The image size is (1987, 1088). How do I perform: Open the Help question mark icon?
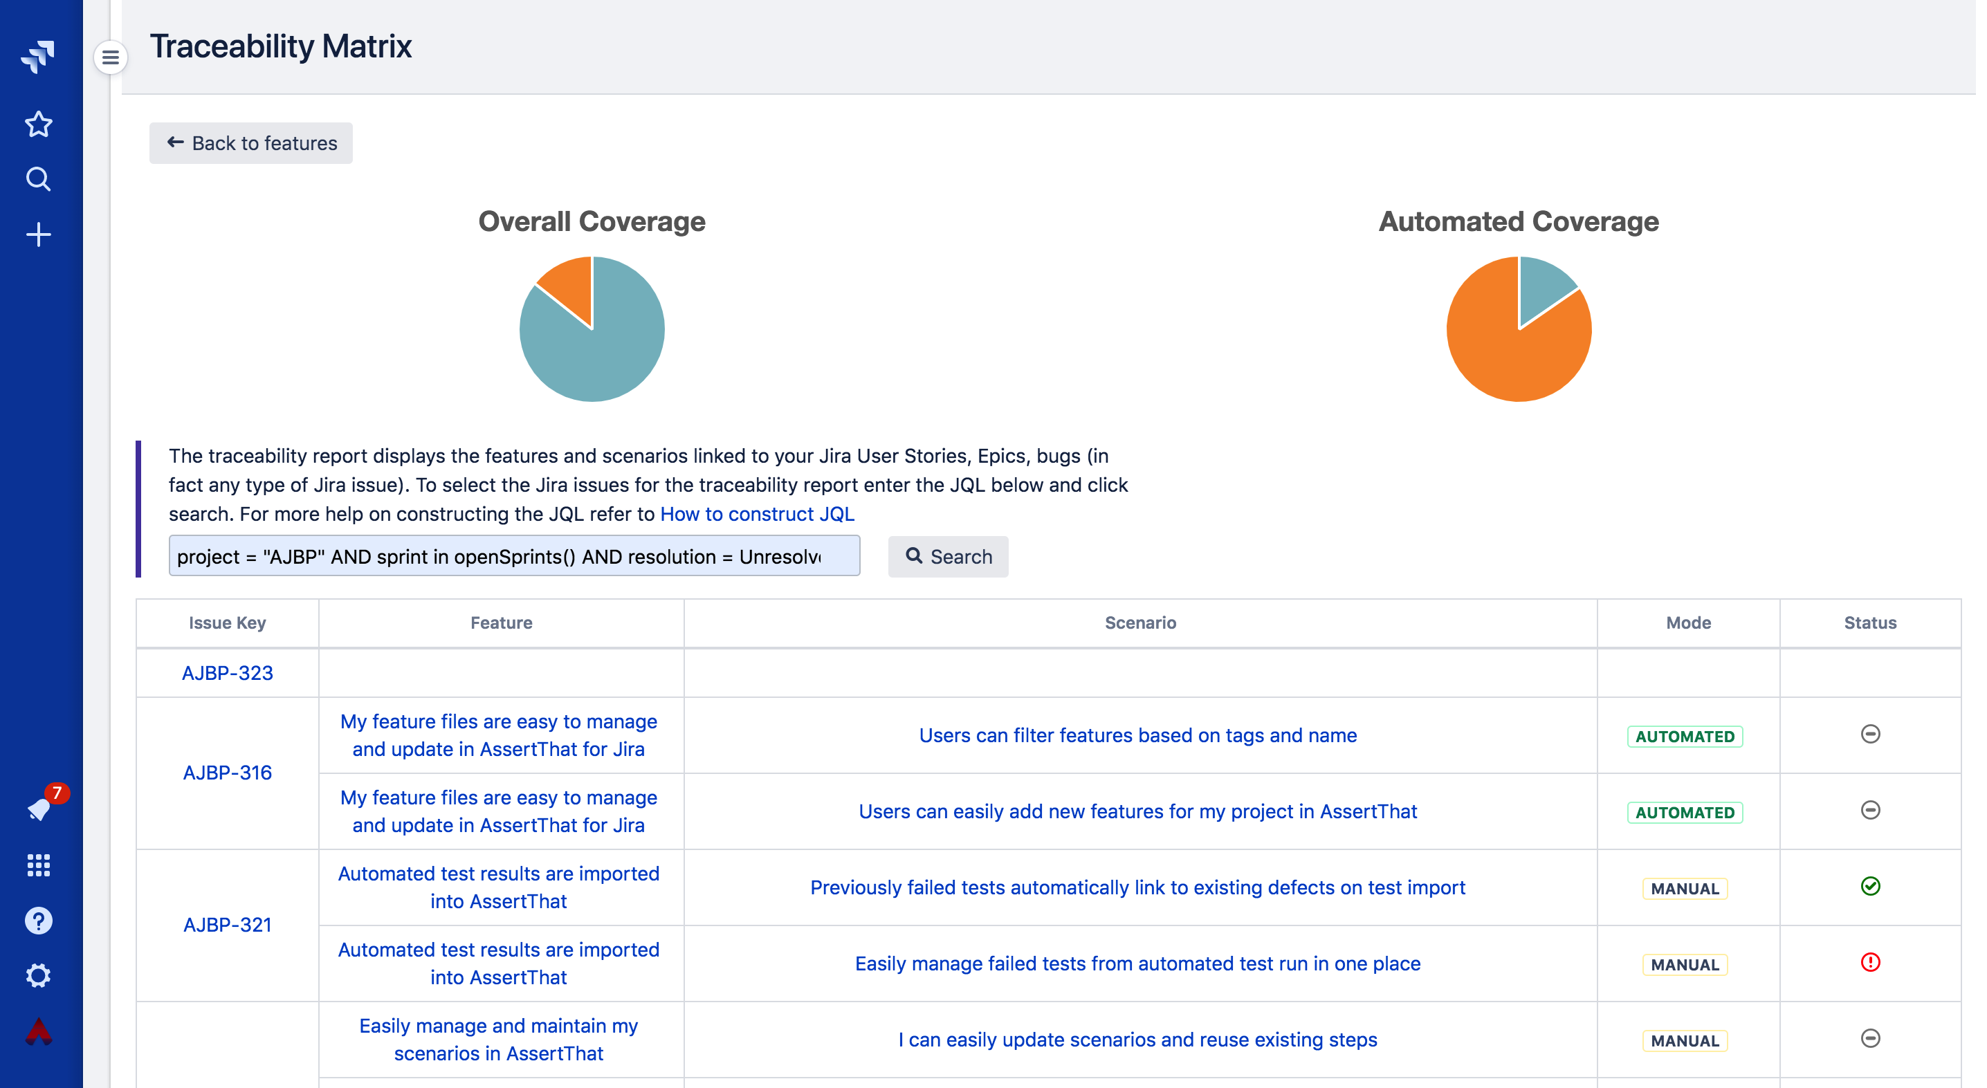click(x=38, y=921)
